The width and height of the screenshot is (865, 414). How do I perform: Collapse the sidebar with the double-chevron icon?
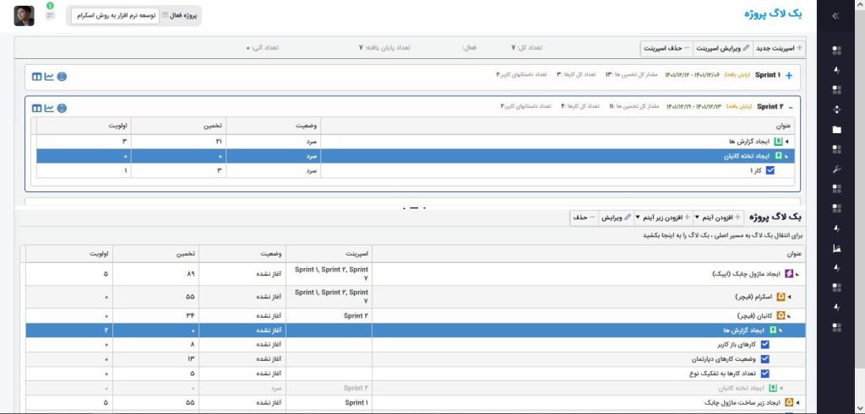[836, 15]
